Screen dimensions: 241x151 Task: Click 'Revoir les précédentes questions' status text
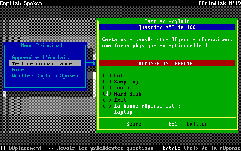105,148
